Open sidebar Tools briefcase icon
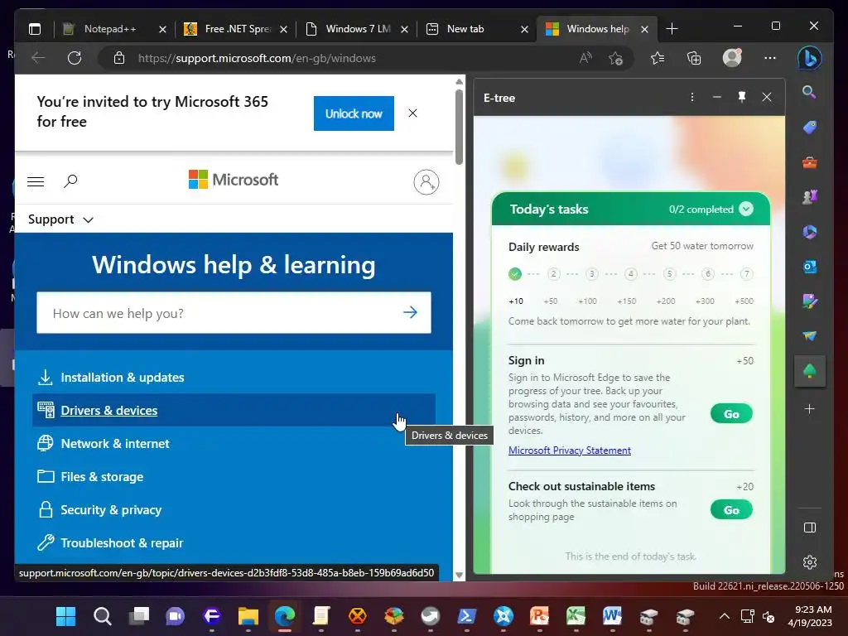 click(810, 162)
